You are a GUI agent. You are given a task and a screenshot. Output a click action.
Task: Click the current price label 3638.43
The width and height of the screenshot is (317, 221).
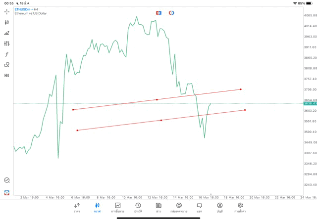(x=309, y=103)
